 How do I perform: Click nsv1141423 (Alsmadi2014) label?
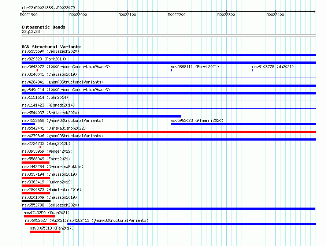coord(48,105)
